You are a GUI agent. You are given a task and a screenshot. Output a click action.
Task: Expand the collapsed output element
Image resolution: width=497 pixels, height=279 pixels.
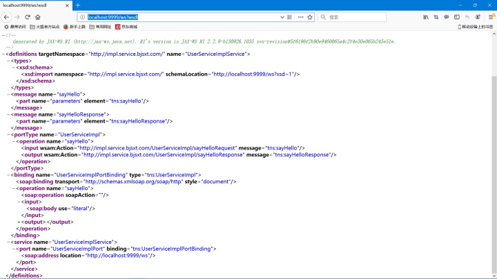(x=19, y=222)
